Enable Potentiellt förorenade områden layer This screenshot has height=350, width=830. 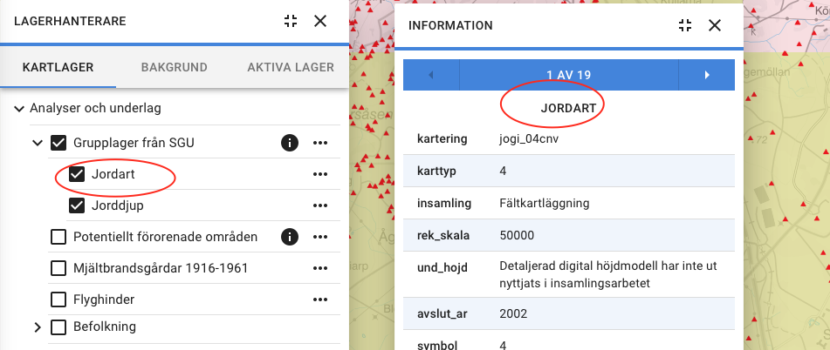coord(58,237)
